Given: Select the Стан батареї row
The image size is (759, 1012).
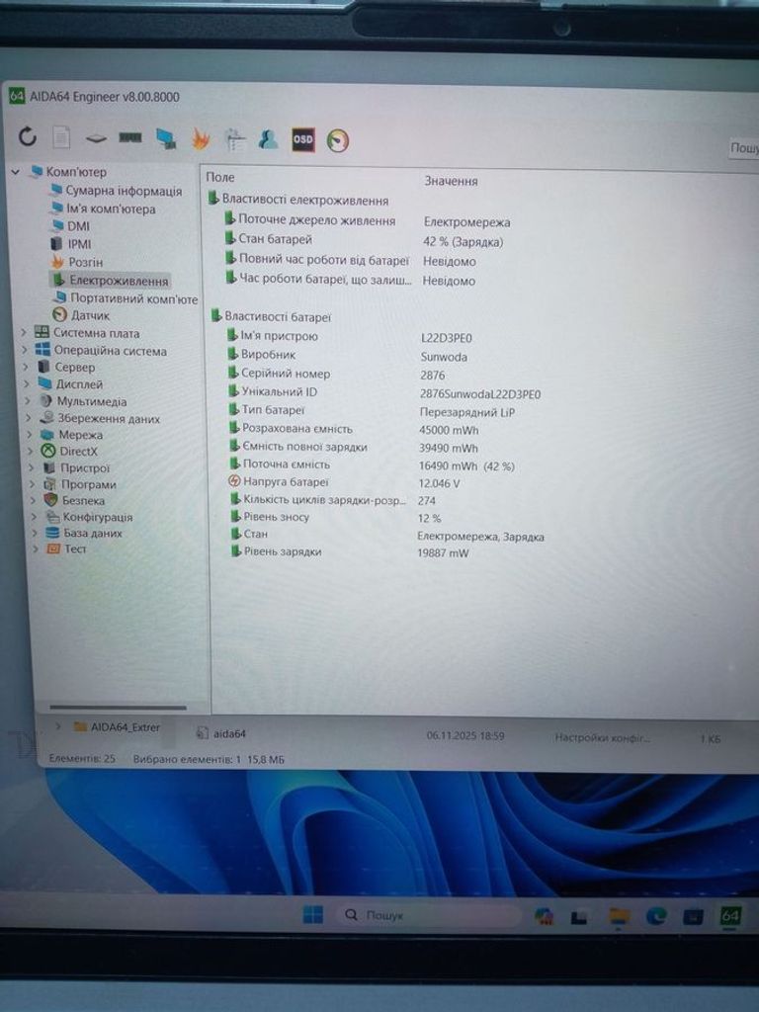Looking at the screenshot, I should point(364,240).
